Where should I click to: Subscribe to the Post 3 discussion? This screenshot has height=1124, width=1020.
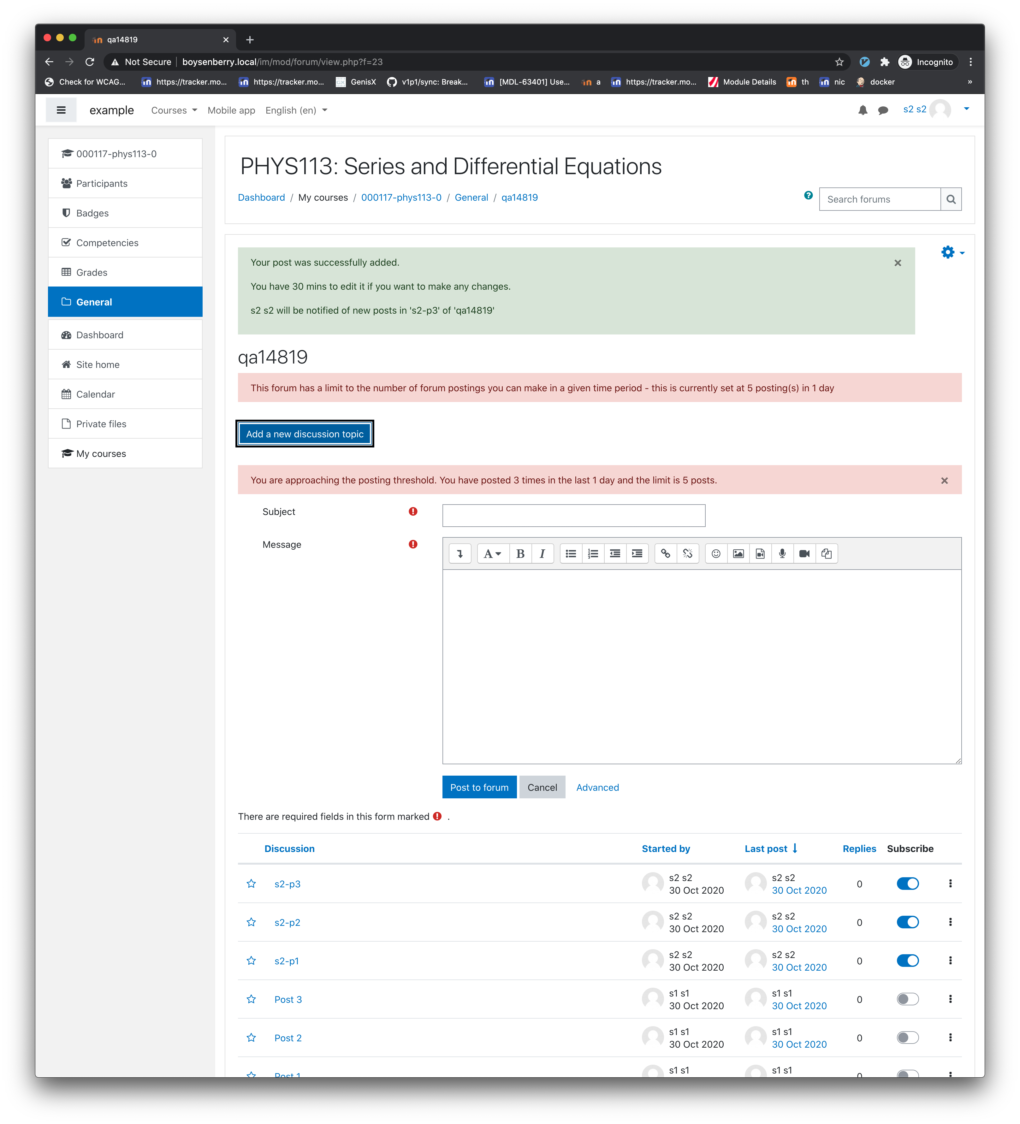point(907,999)
